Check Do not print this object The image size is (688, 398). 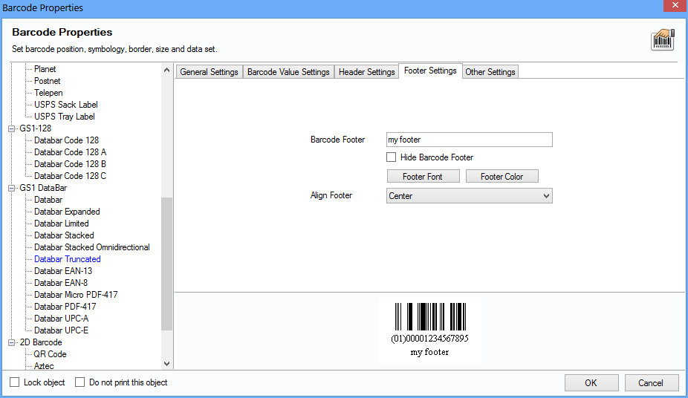click(79, 382)
